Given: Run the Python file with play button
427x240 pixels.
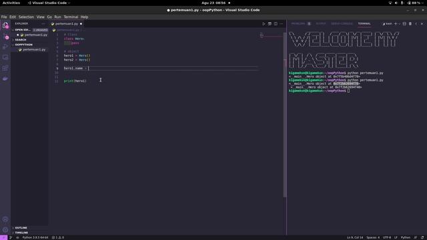Looking at the screenshot, I should point(264,24).
